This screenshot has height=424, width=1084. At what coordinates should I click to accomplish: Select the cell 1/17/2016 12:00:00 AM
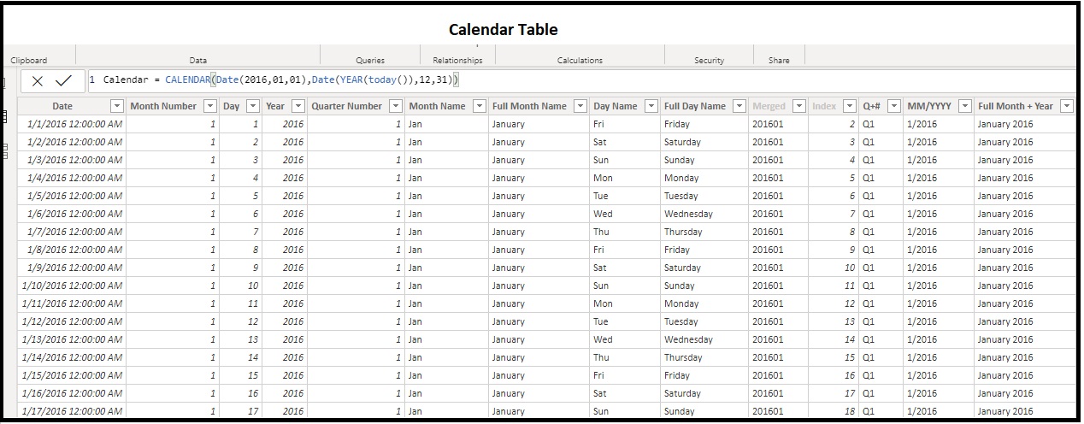tap(72, 411)
